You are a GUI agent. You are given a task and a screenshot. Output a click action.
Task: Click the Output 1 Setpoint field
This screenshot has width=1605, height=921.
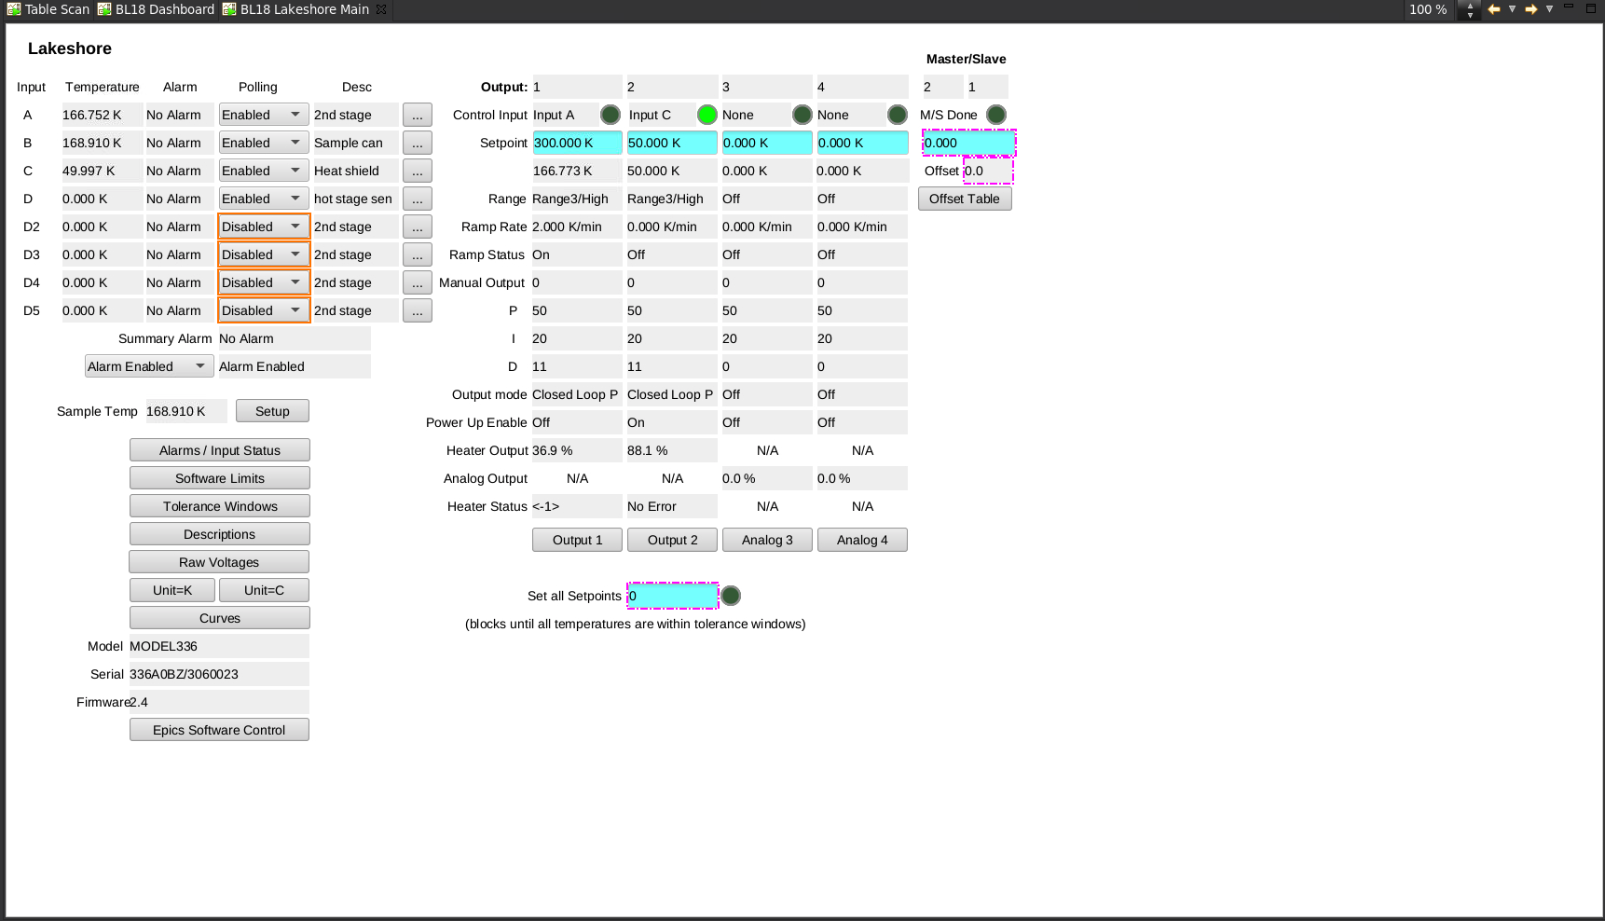pyautogui.click(x=577, y=143)
